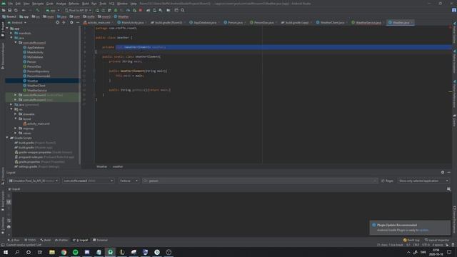This screenshot has height=257, width=457.
Task: Expand the drawable folder
Action: pos(16,114)
